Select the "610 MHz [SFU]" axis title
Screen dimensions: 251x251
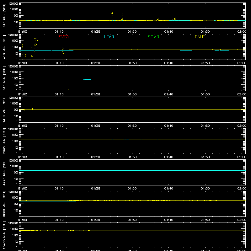pyautogui.click(x=4, y=78)
